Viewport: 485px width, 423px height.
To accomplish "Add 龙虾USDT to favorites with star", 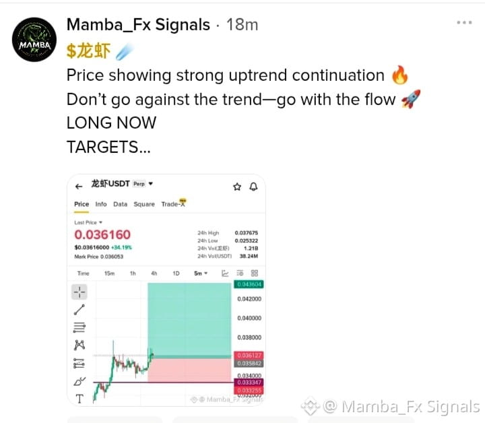I will click(237, 187).
